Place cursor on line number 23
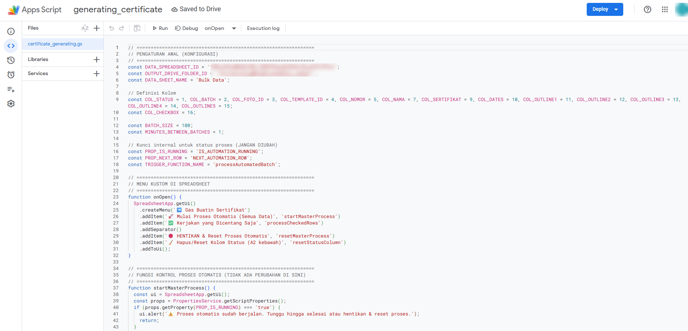The width and height of the screenshot is (688, 331). click(x=116, y=197)
